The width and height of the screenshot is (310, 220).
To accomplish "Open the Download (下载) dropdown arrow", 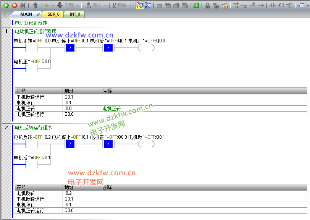I will coord(77,5).
